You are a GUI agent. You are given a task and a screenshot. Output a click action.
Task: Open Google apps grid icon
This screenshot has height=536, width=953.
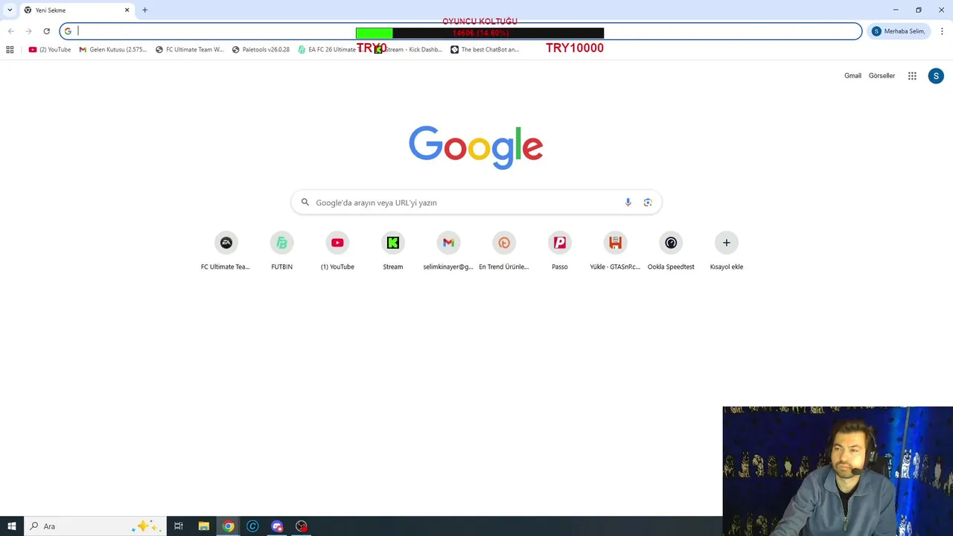pyautogui.click(x=912, y=76)
